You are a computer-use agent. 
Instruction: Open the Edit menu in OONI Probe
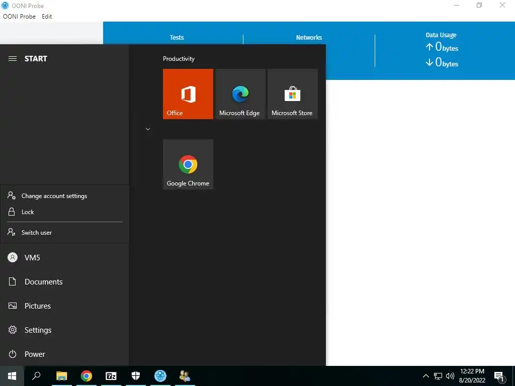(x=47, y=17)
